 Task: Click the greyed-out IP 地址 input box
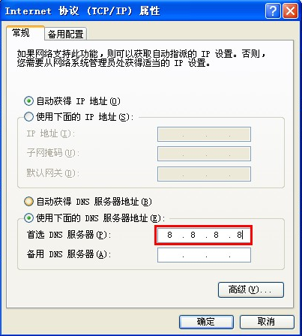[x=204, y=134]
